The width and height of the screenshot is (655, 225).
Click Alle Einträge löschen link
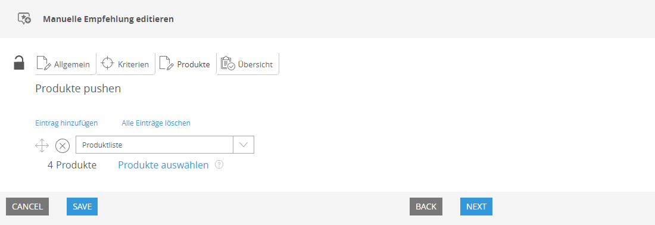click(x=156, y=123)
